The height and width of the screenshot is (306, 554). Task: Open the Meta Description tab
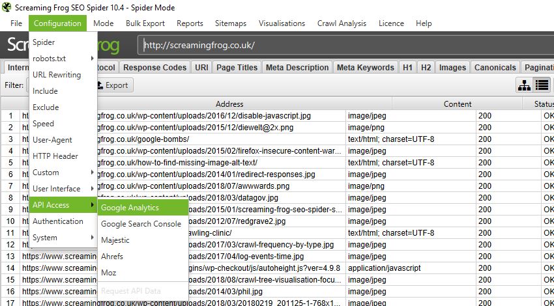point(297,68)
